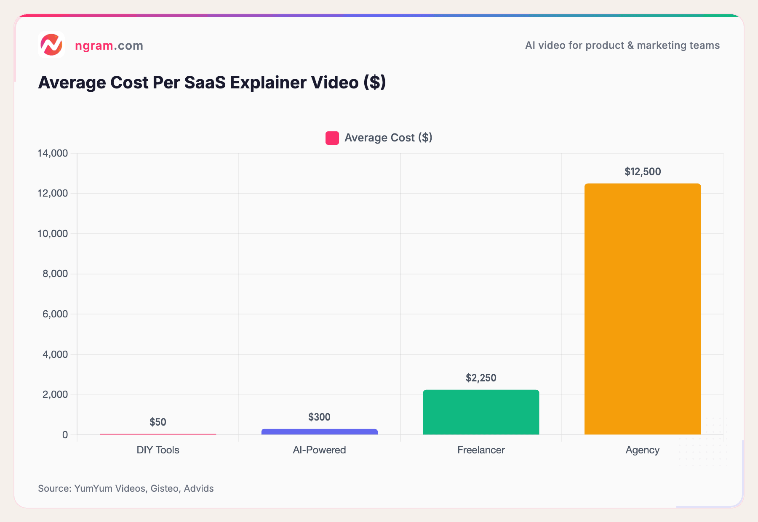Click the purple AI-Powered bar
This screenshot has height=522, width=758.
point(319,431)
